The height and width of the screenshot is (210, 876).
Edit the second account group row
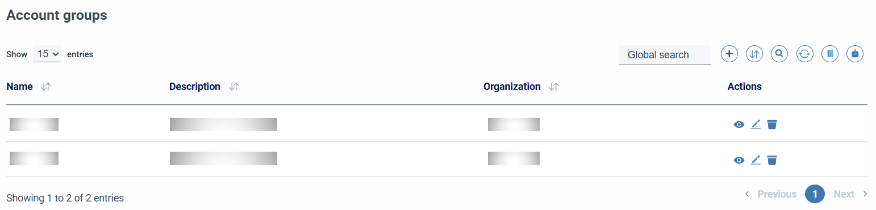coord(755,160)
